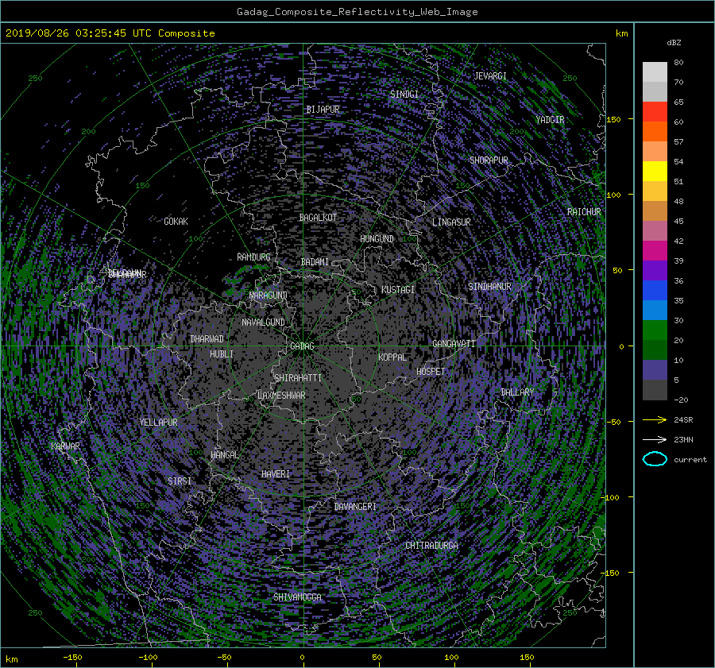Point to the SHORAPUR label
Image resolution: width=715 pixels, height=668 pixels.
click(x=489, y=160)
